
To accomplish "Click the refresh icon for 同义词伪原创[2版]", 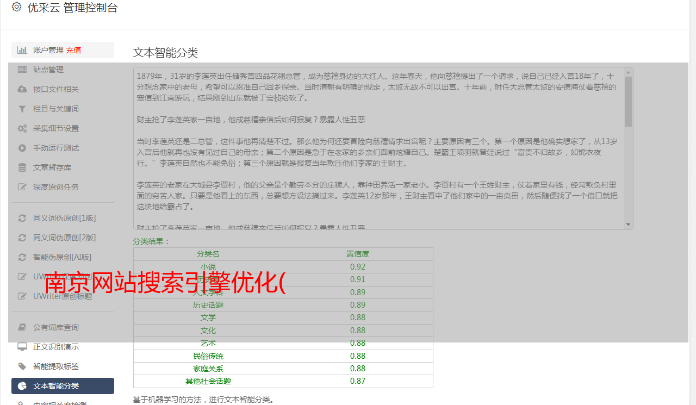I will (x=22, y=238).
